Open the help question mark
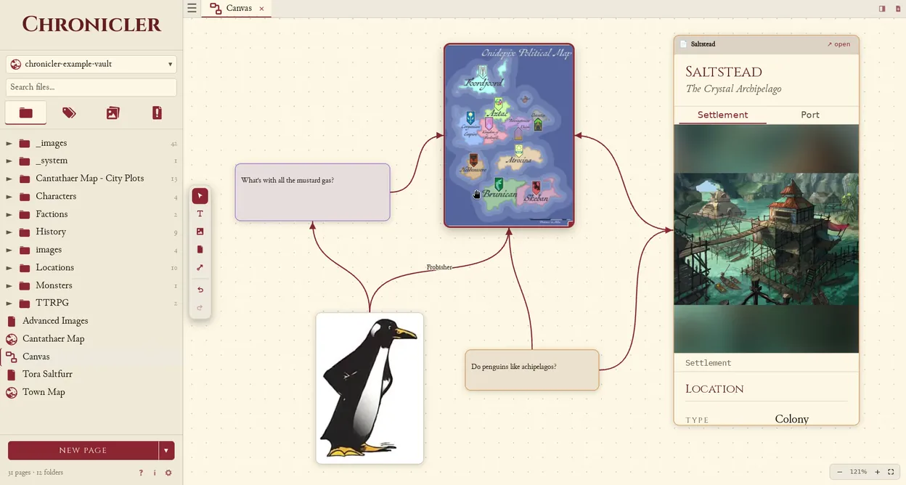 141,473
